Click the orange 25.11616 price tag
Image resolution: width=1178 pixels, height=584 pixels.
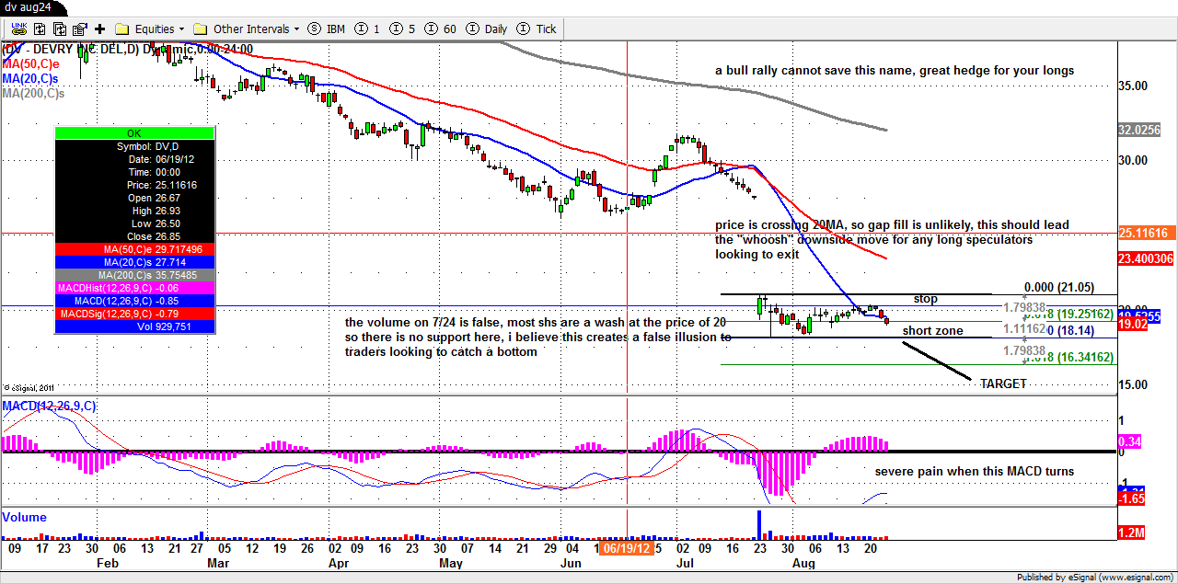[x=1147, y=234]
